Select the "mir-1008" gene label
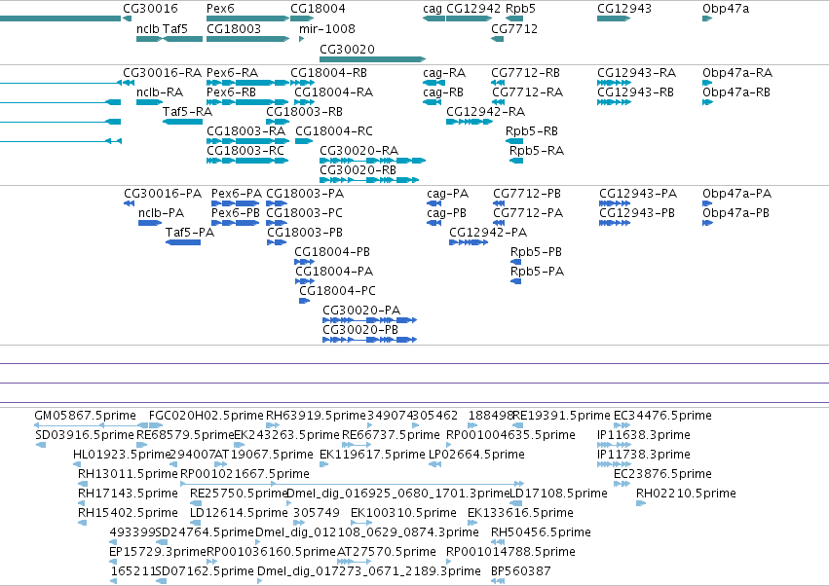Viewport: 829px width, 586px height. pos(326,29)
